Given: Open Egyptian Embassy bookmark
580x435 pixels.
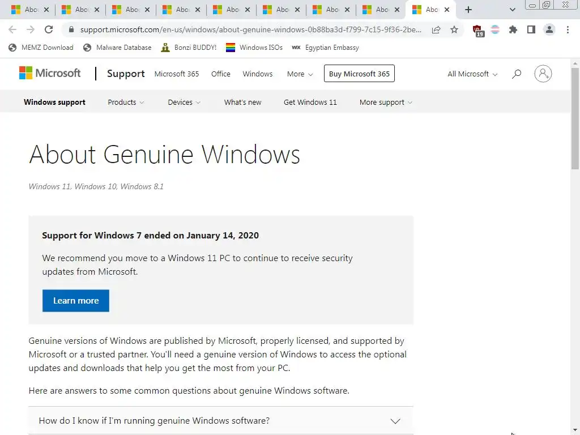Looking at the screenshot, I should [x=325, y=48].
